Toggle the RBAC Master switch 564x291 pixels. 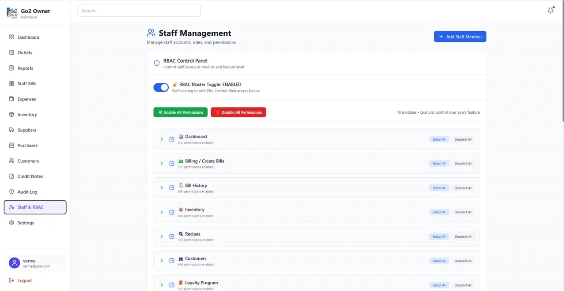point(161,87)
